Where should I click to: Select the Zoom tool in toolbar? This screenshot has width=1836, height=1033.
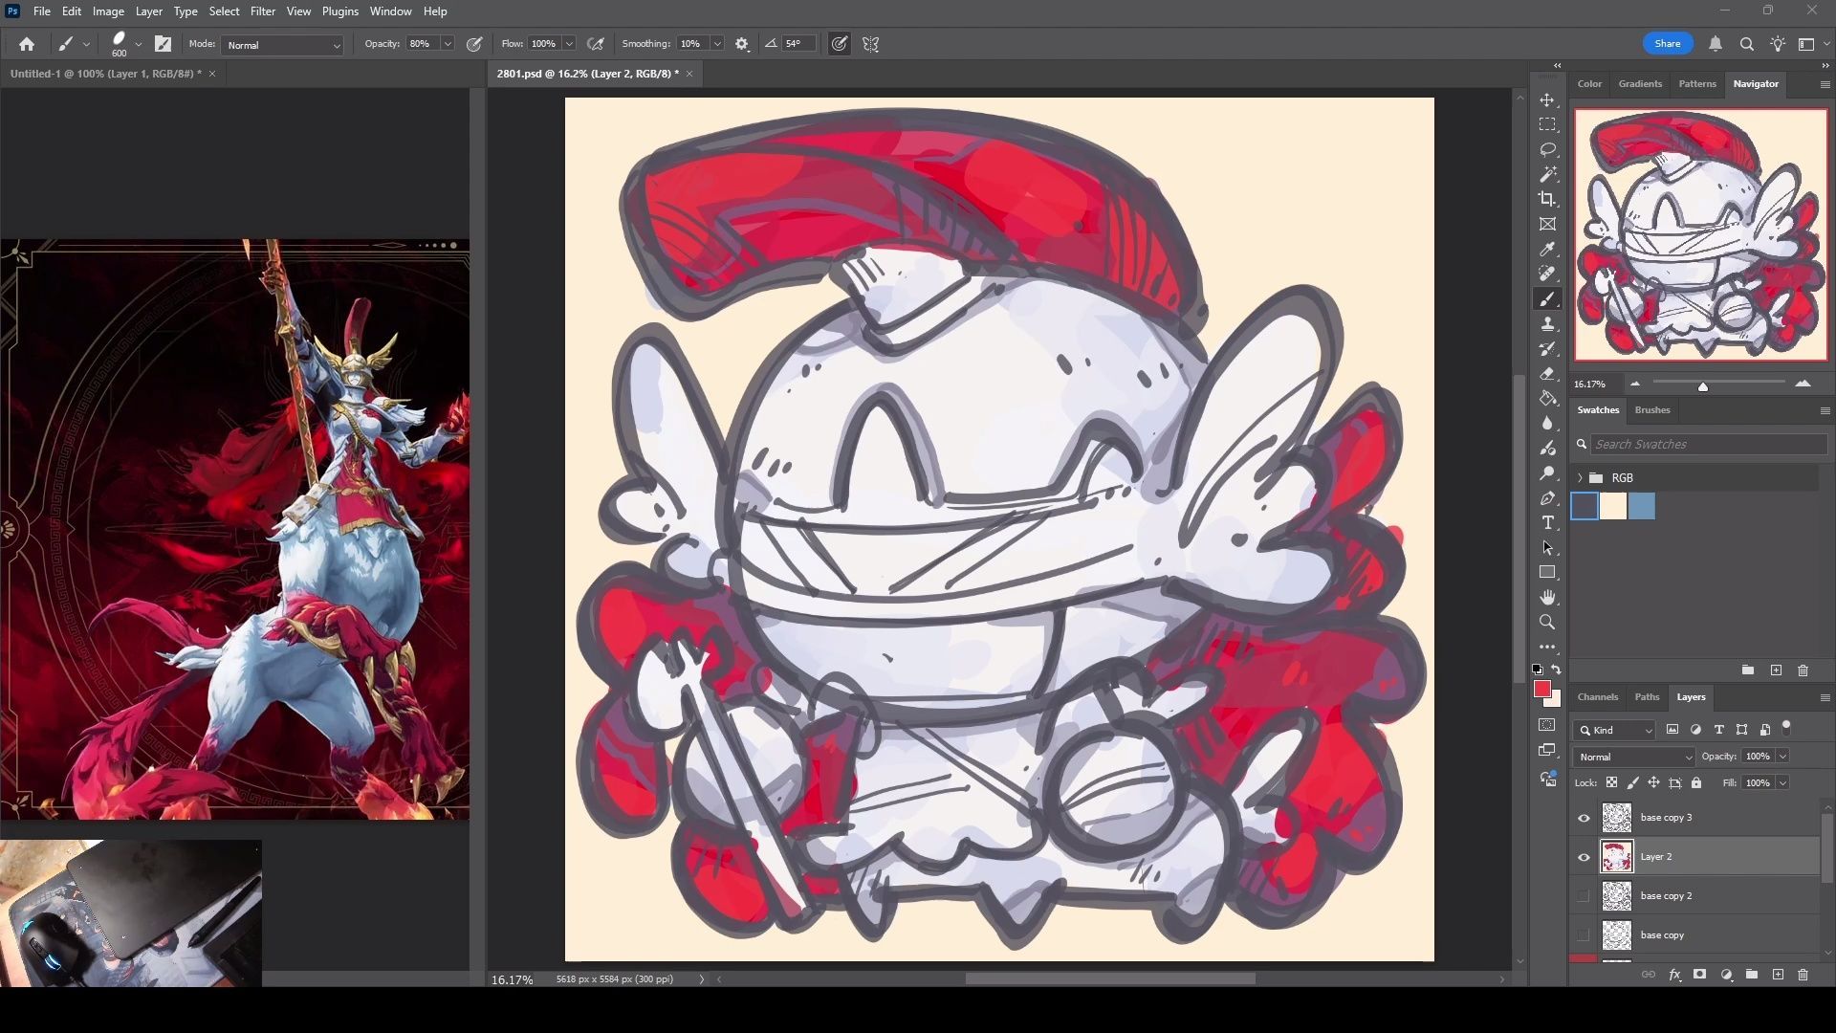click(1547, 623)
